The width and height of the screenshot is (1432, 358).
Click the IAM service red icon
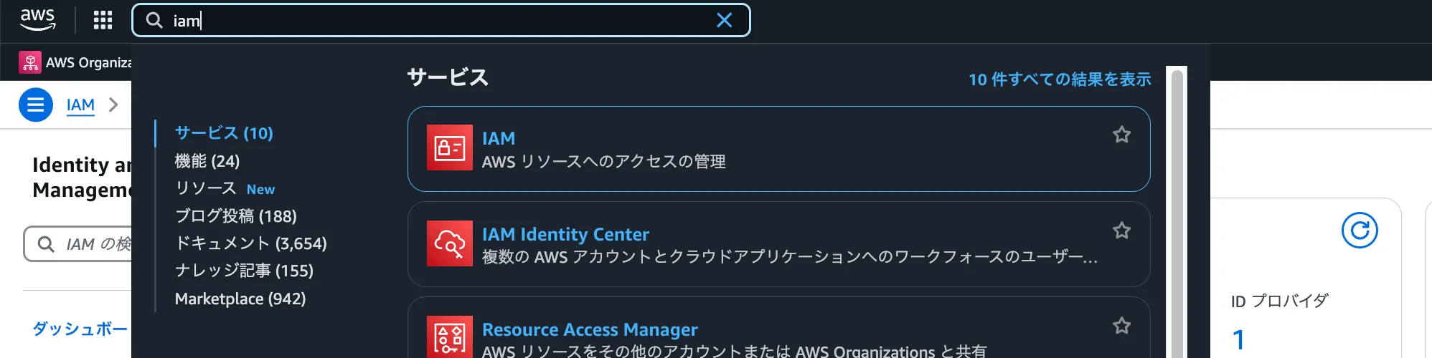[450, 148]
